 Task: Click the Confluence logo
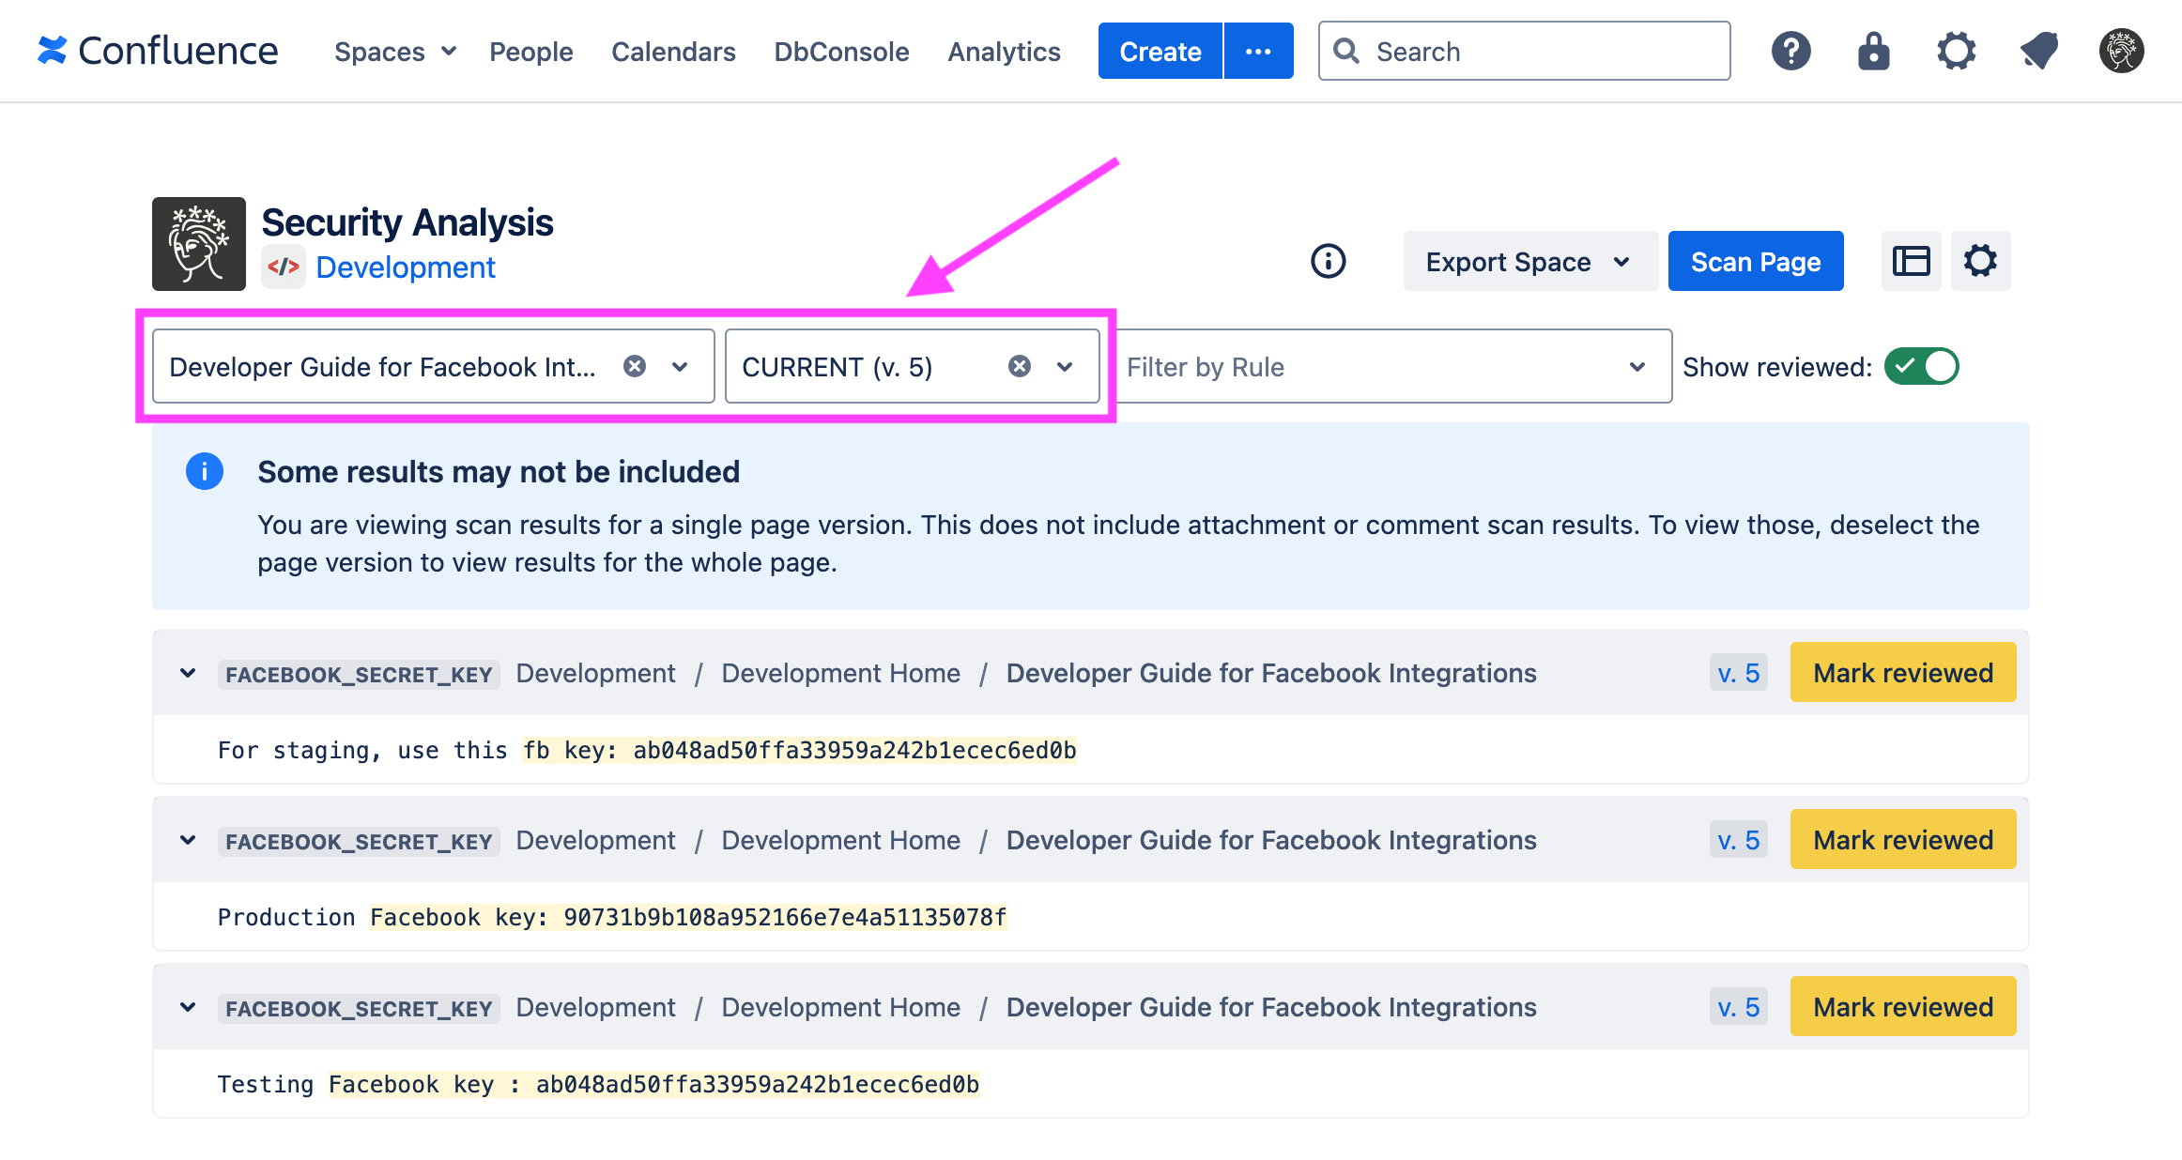(x=158, y=51)
